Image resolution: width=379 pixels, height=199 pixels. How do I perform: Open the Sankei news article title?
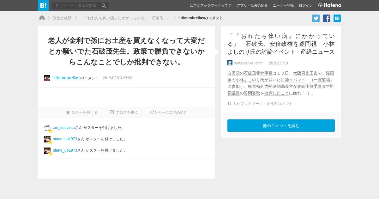tap(281, 44)
